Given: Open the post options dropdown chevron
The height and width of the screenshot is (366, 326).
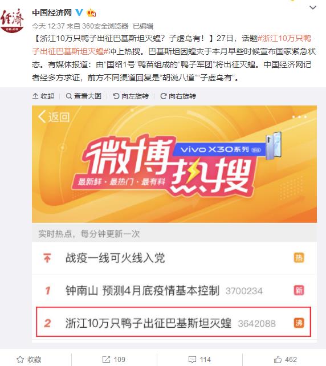Looking at the screenshot, I should click(x=312, y=8).
